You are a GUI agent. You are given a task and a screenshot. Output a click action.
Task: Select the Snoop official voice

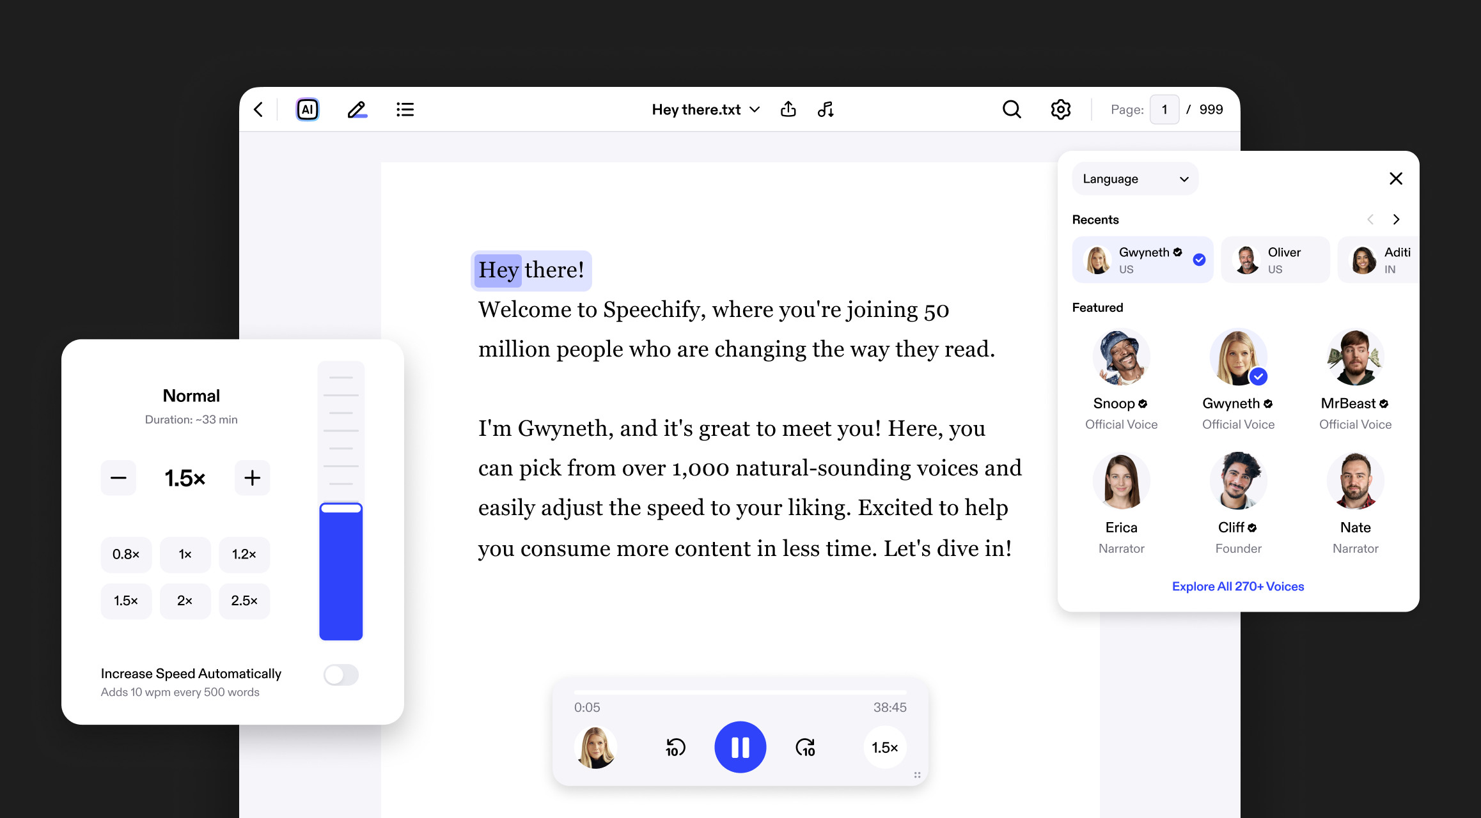1121,358
